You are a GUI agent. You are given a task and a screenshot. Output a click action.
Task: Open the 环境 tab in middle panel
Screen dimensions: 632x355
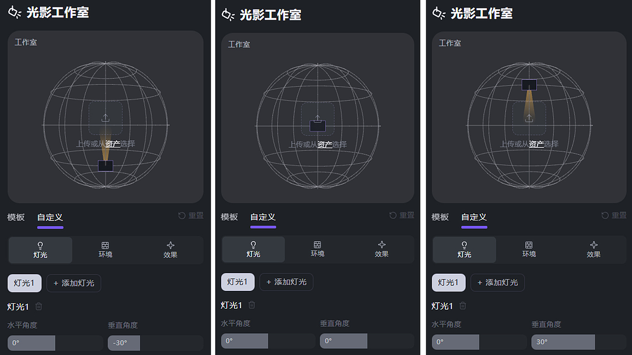(x=317, y=249)
